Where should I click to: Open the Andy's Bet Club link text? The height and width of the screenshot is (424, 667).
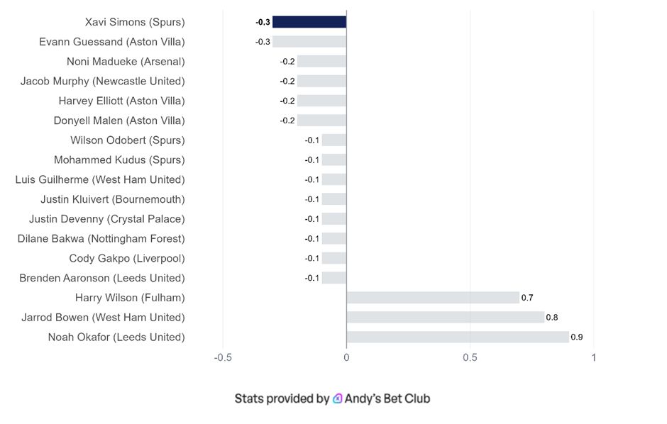click(387, 398)
